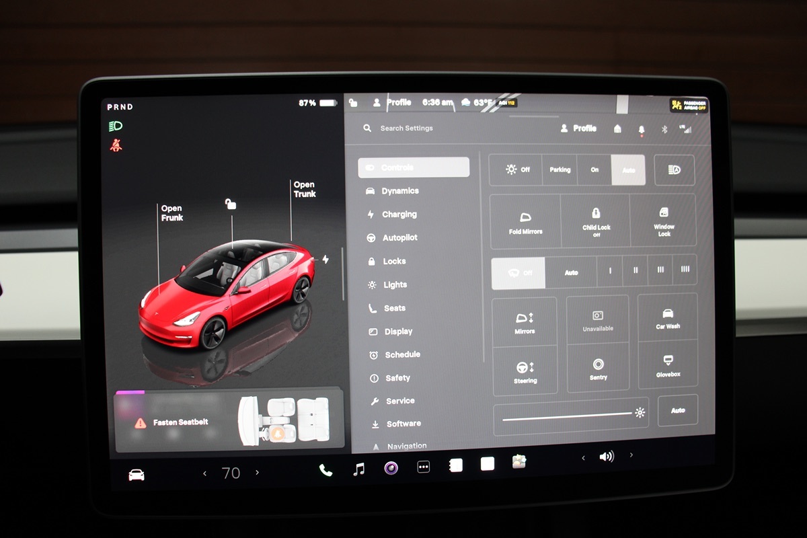Toggle Window Lock
This screenshot has height=538, width=807.
coord(664,221)
